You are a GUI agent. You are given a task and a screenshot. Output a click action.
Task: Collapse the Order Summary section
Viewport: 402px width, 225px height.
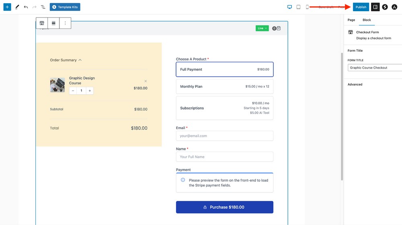[66, 60]
